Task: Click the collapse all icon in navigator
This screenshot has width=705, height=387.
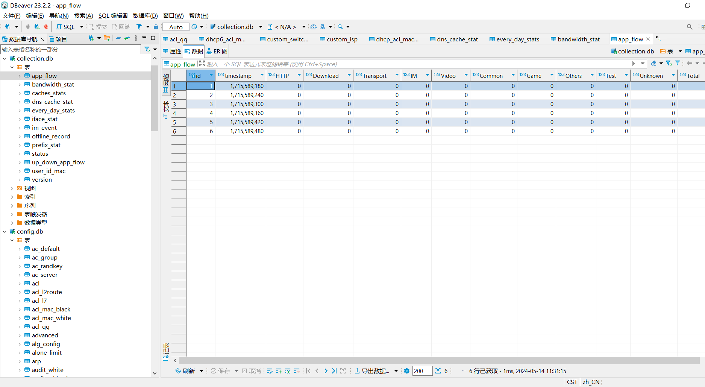Action: coord(118,38)
